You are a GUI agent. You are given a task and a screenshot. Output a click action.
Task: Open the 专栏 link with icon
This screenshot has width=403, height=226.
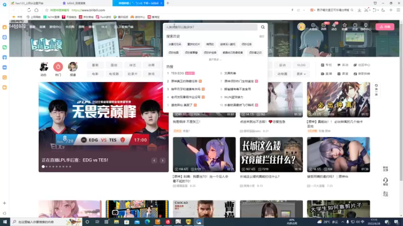[x=326, y=65]
